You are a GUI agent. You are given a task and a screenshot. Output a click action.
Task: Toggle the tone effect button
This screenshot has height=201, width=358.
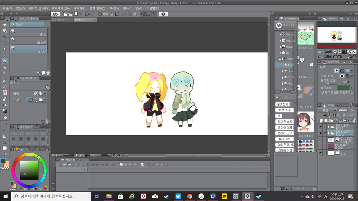pos(342,71)
